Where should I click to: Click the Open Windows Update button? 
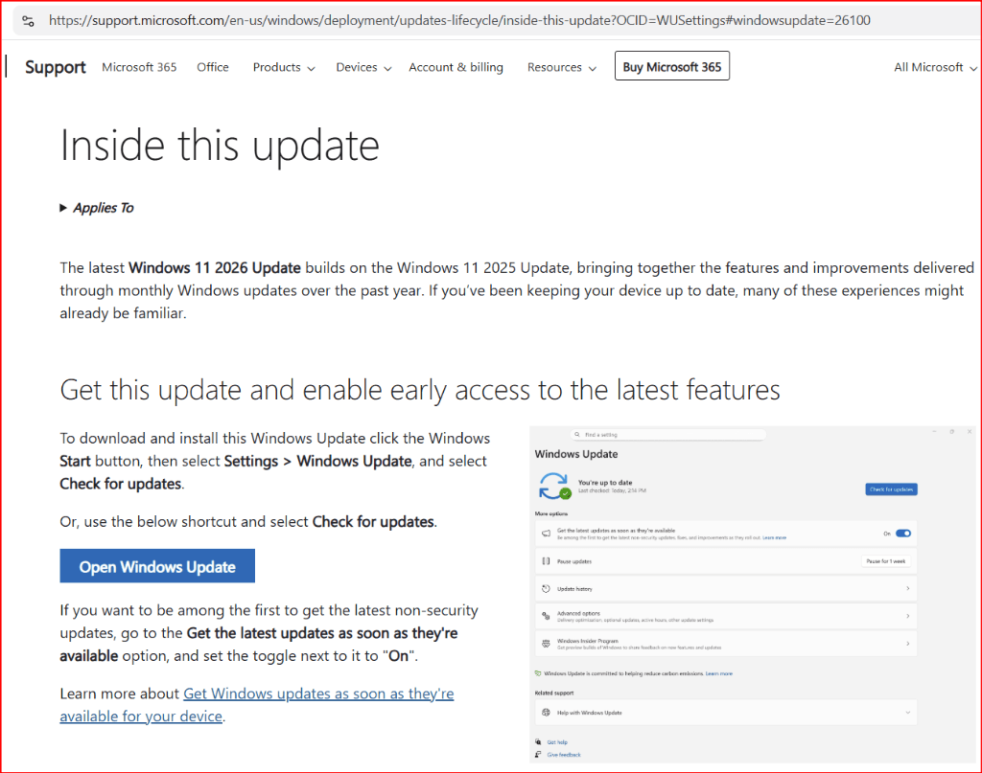(x=157, y=566)
